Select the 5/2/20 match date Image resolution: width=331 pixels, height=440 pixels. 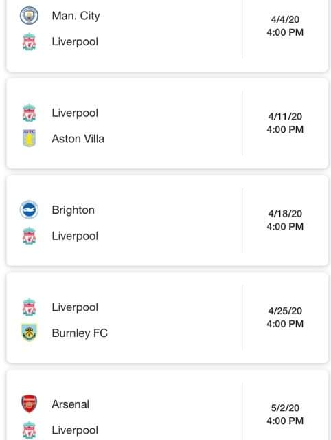(x=285, y=408)
